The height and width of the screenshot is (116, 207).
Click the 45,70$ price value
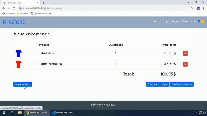tap(170, 64)
